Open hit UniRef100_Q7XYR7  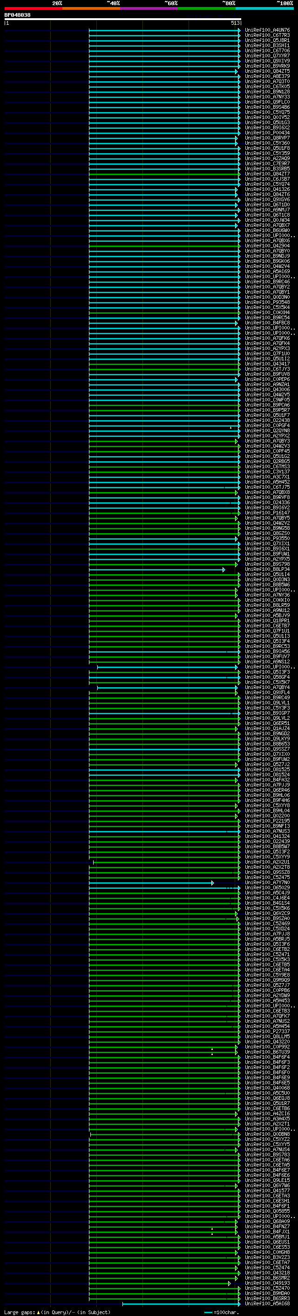coord(267,56)
